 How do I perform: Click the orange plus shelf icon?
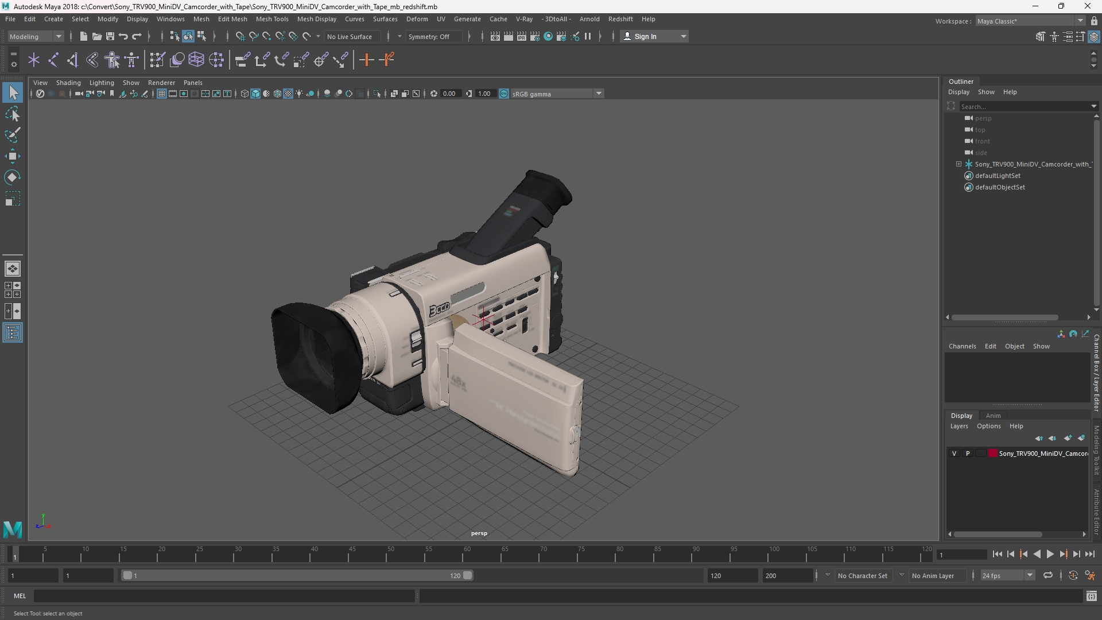[366, 60]
